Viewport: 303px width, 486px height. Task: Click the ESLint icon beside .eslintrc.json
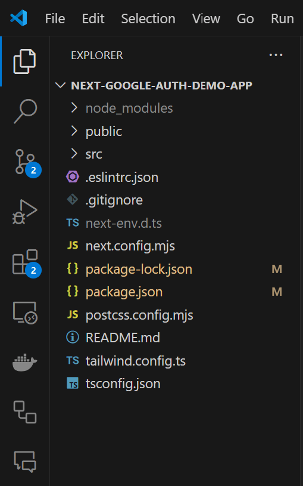(x=73, y=177)
